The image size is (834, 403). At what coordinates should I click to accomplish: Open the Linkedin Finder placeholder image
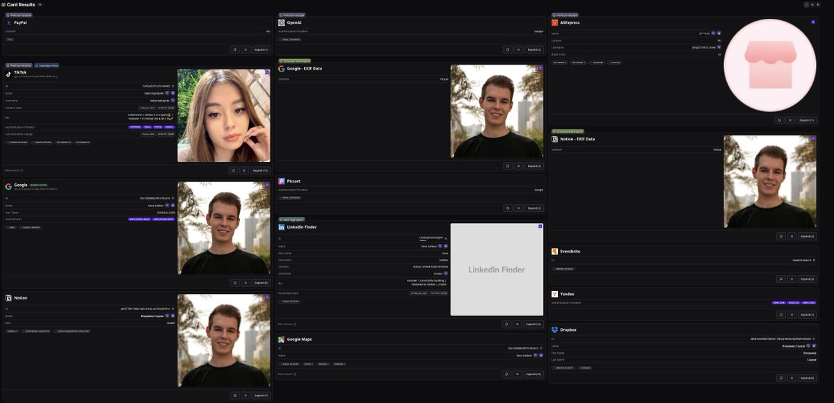497,270
